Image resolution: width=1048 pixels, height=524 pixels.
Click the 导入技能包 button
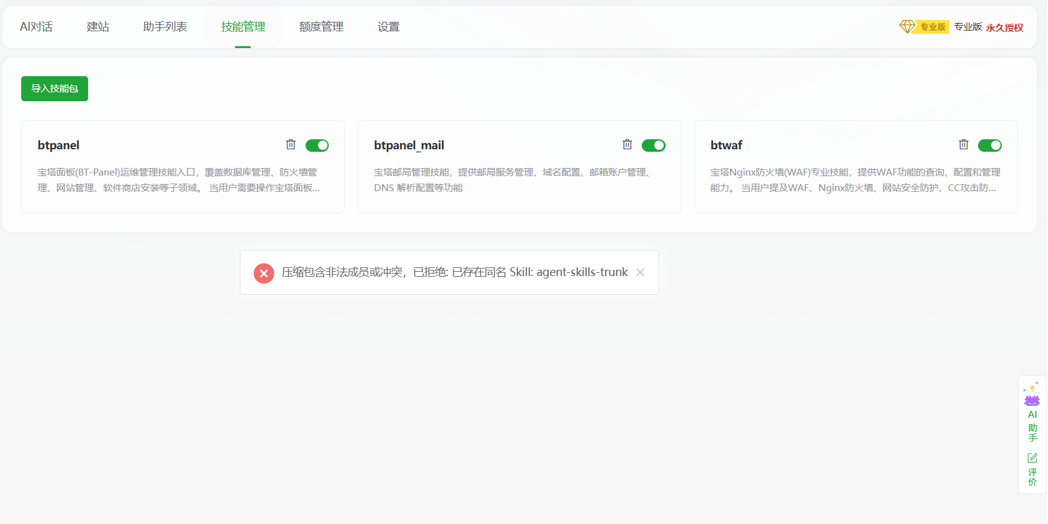point(55,89)
